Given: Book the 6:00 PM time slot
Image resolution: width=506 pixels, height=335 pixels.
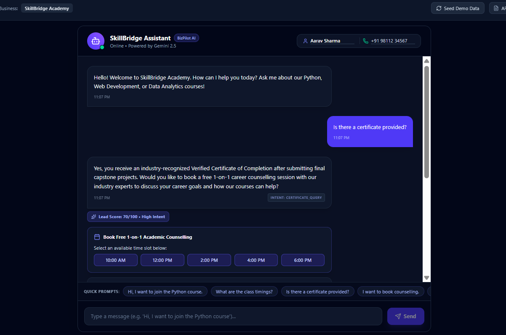Looking at the screenshot, I should tap(303, 260).
